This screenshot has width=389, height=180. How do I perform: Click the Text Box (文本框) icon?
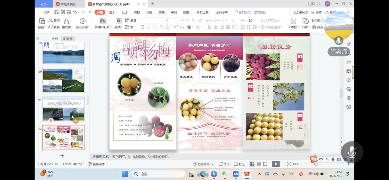[293, 21]
